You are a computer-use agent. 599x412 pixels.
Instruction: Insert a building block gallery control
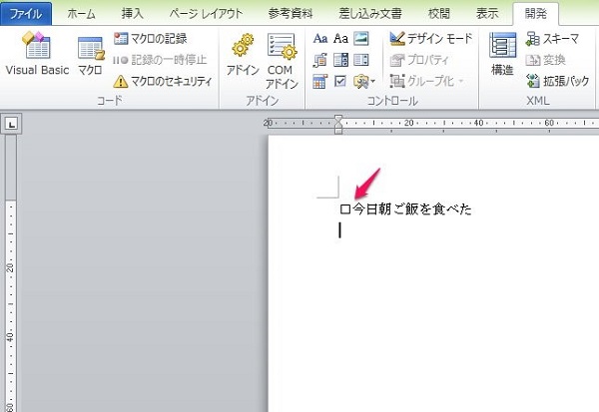(x=320, y=60)
